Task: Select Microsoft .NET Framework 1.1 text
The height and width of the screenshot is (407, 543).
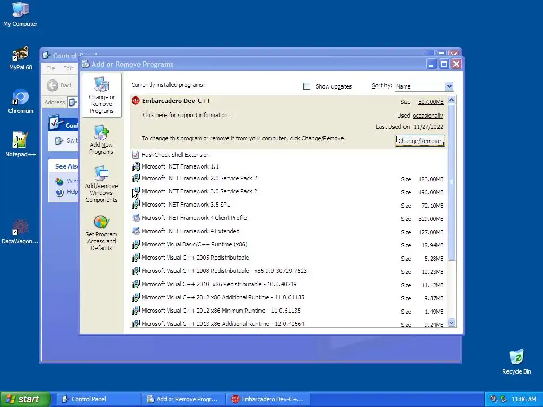Action: point(180,166)
